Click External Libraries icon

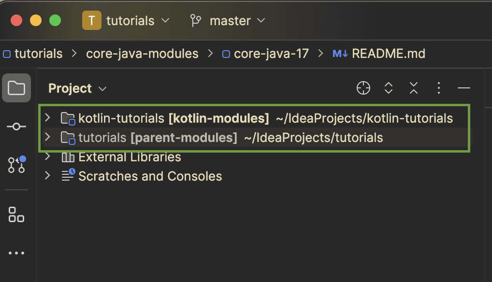(68, 157)
